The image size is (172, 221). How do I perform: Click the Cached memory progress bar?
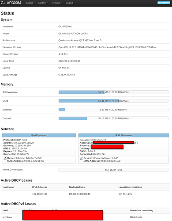tap(113, 118)
